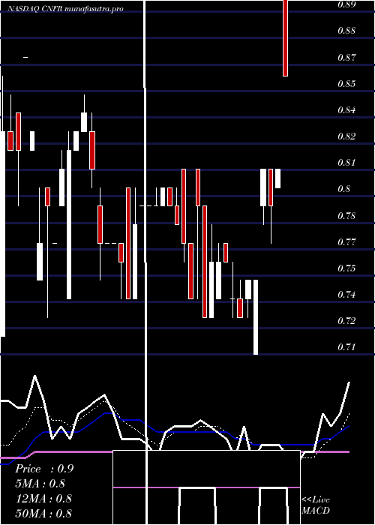Click the MACD histogram box at the bottom

206,487
